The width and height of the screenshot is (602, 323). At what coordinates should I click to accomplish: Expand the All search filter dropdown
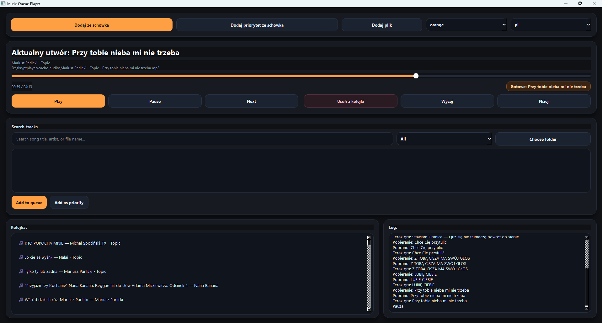coord(444,139)
